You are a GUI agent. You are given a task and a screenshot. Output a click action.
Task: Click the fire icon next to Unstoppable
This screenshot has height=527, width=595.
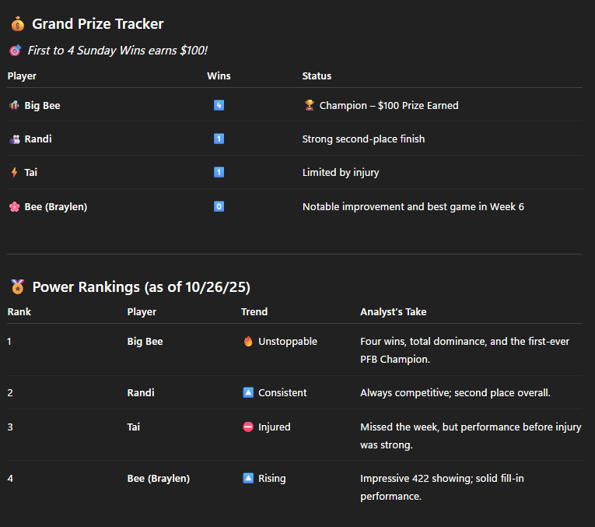[248, 341]
